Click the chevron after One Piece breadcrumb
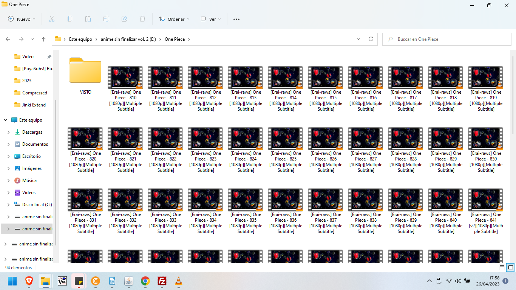This screenshot has height=290, width=516. tap(189, 39)
